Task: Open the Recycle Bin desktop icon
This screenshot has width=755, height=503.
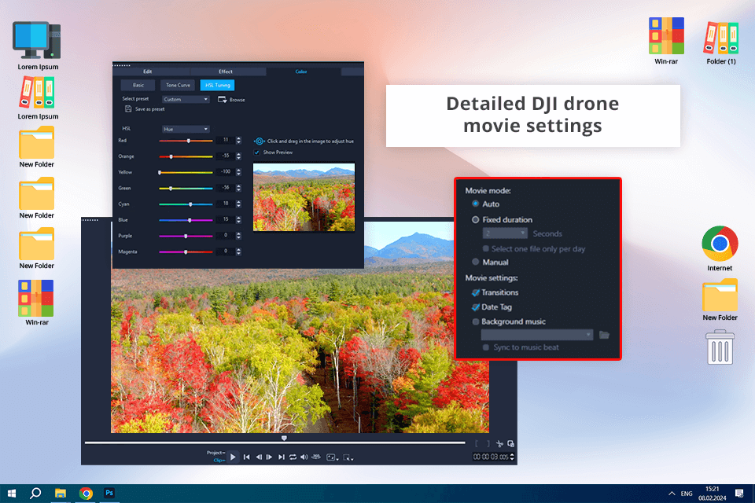Action: 720,347
